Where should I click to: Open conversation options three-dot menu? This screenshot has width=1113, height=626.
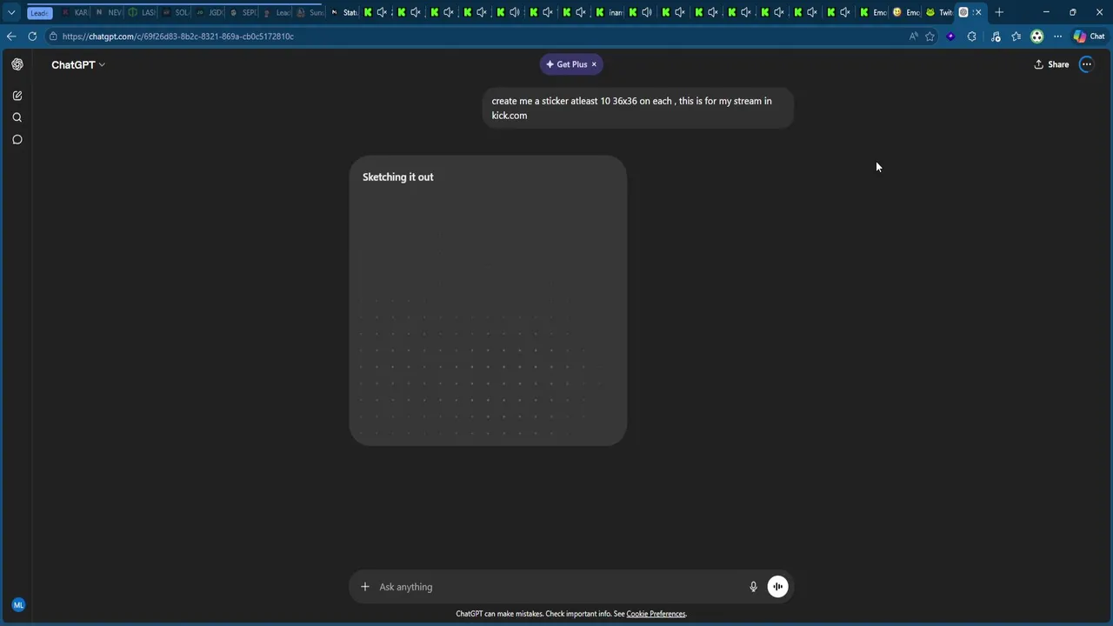coord(1086,64)
